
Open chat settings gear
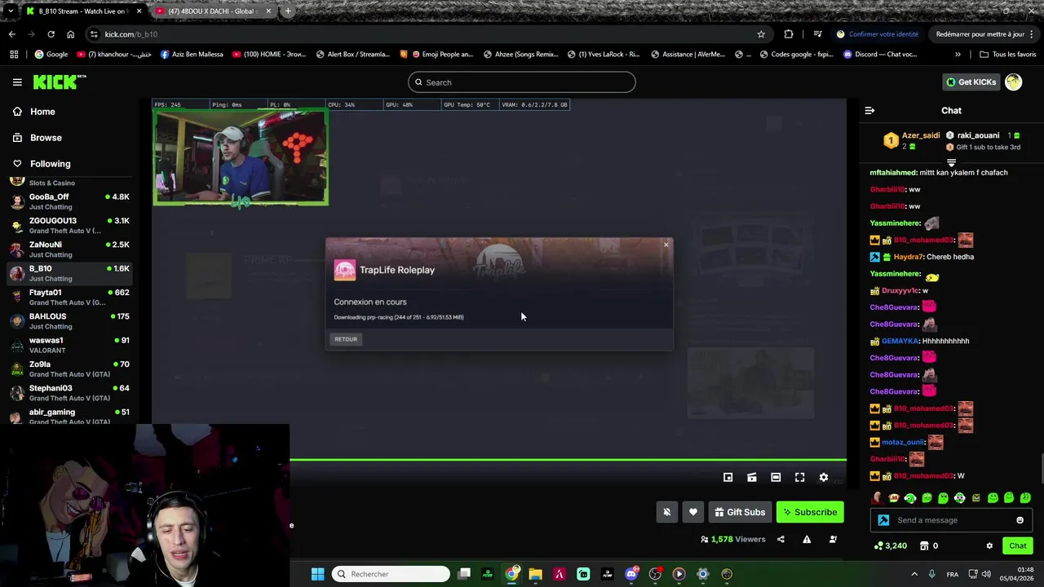(x=989, y=545)
